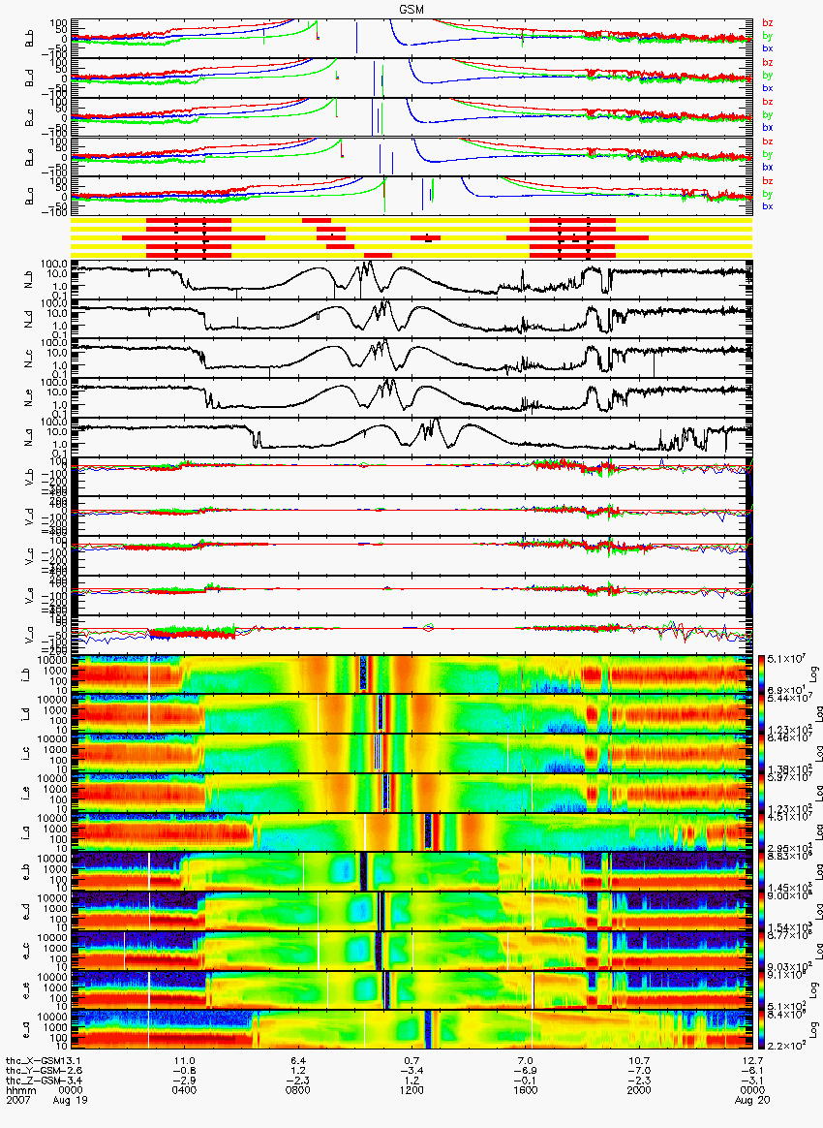Click the V_e velocity panel label
The width and height of the screenshot is (823, 1128).
point(30,596)
